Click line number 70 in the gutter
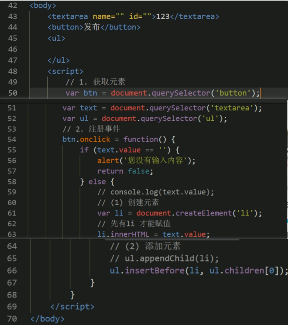 pos(12,319)
